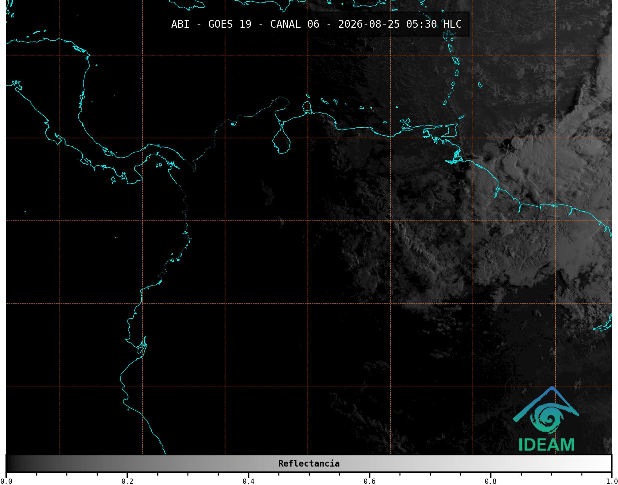
Task: Click the "0.0" colorbar tick label
Action: [6, 481]
